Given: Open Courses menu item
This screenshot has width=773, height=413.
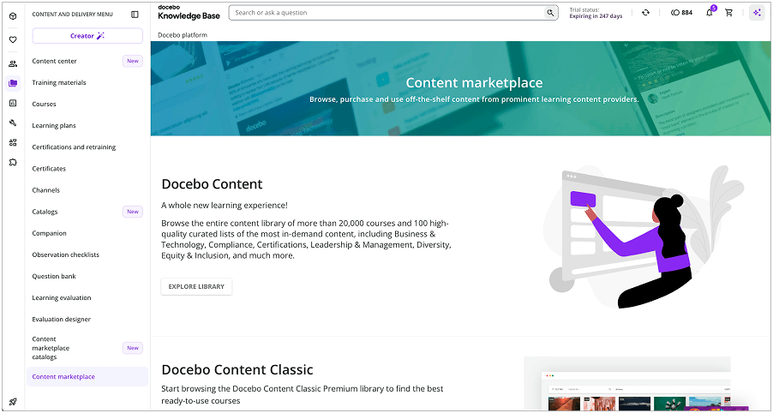Looking at the screenshot, I should pos(87,104).
